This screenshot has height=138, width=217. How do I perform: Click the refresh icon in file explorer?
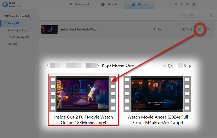click(170, 65)
